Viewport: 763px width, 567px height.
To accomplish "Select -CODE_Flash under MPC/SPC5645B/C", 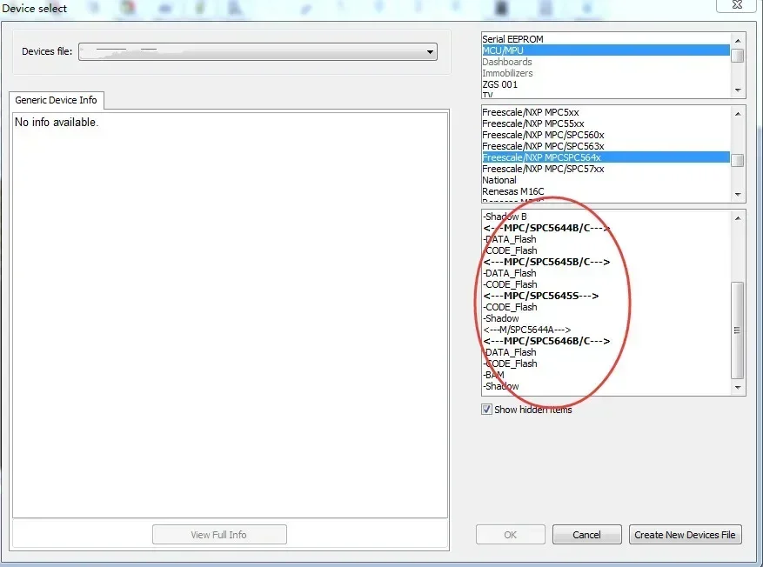I will pos(606,284).
